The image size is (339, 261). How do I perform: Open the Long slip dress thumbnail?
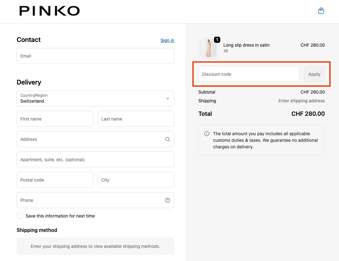click(209, 48)
